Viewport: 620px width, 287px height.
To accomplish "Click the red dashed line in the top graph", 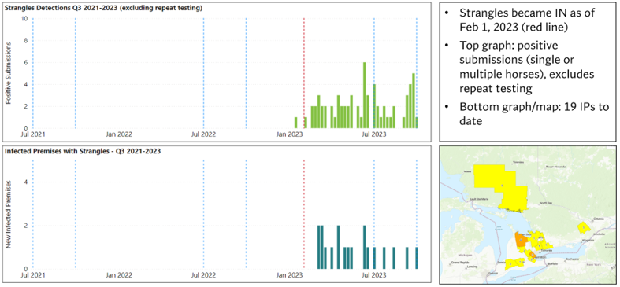I will (x=303, y=73).
